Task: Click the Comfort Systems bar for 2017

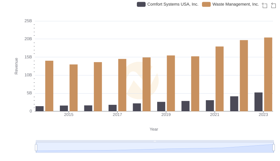Action: [112, 108]
